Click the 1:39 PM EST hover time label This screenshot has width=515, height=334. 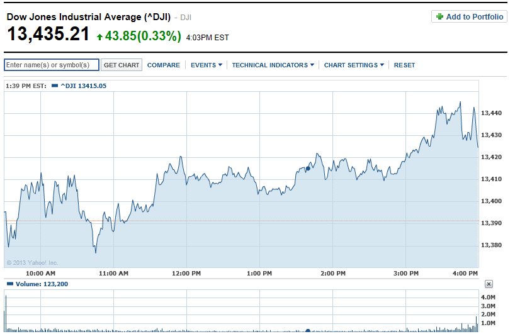[26, 86]
